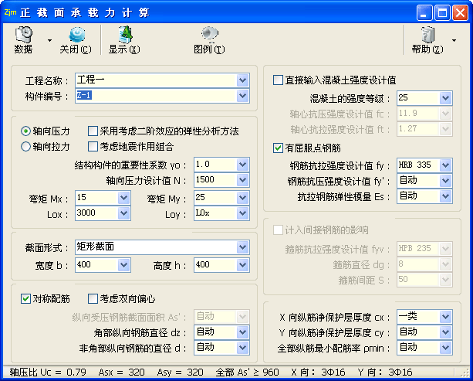This screenshot has width=473, height=381.
Task: Check 直接输入混凝土强度设计值 option
Action: pyautogui.click(x=279, y=80)
